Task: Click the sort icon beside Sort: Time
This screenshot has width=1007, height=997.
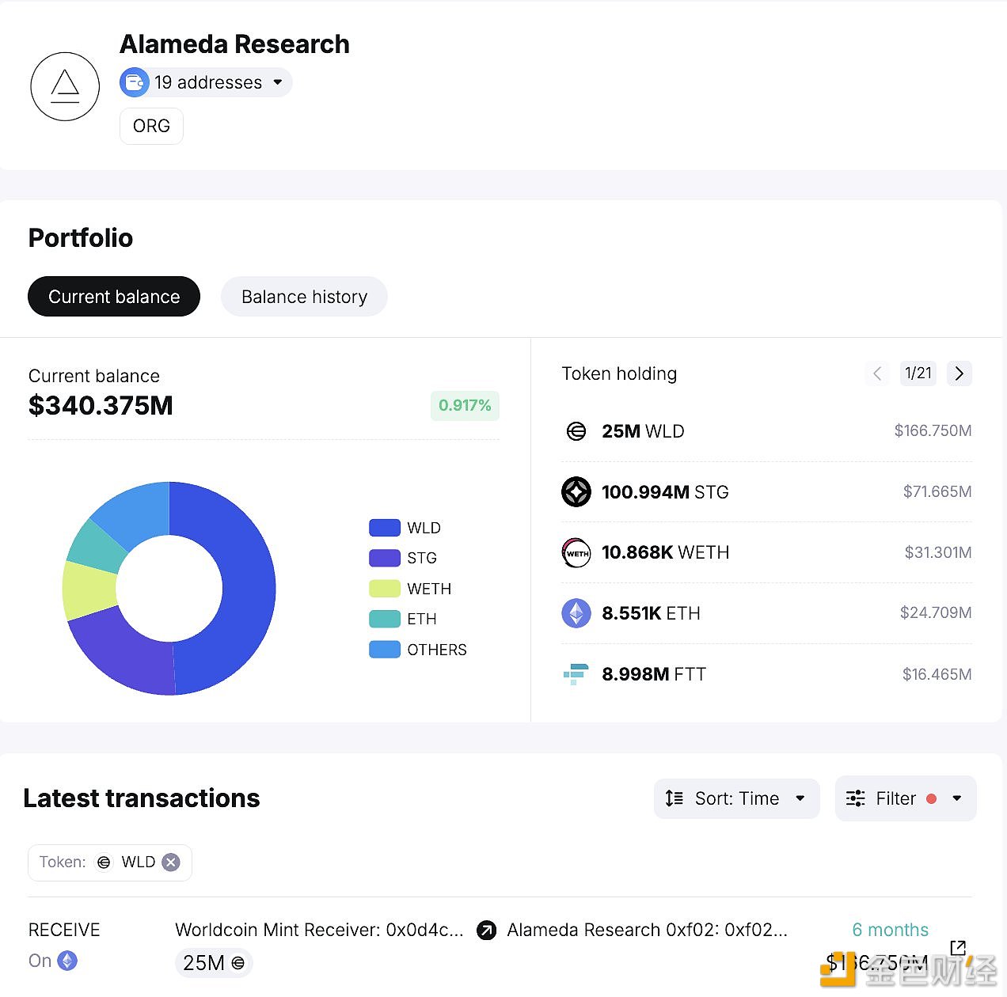Action: point(674,798)
